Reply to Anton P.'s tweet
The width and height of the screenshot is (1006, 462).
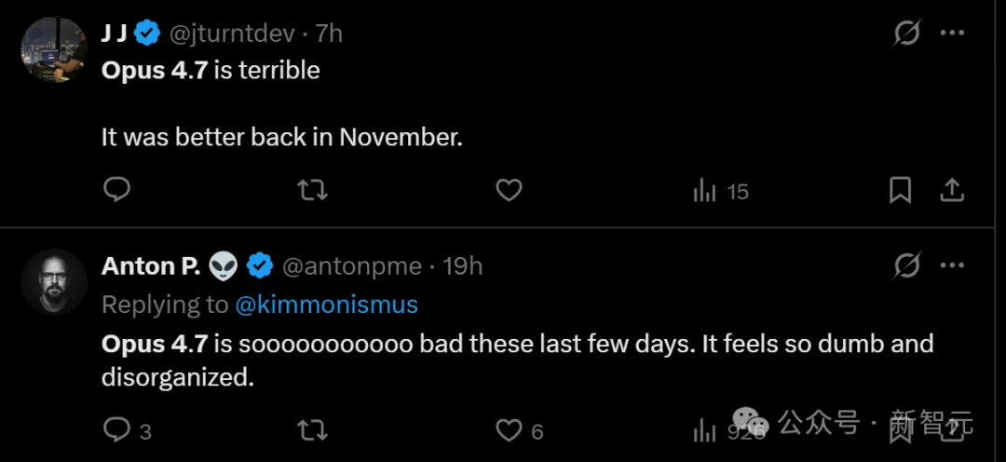click(116, 429)
